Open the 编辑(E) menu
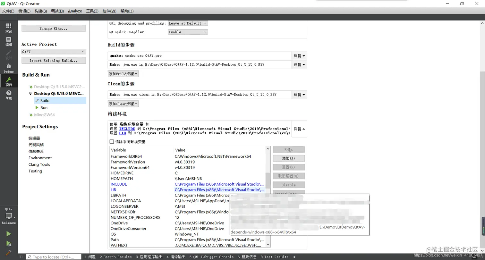Screen dimensions: 485x260 (x=24, y=11)
